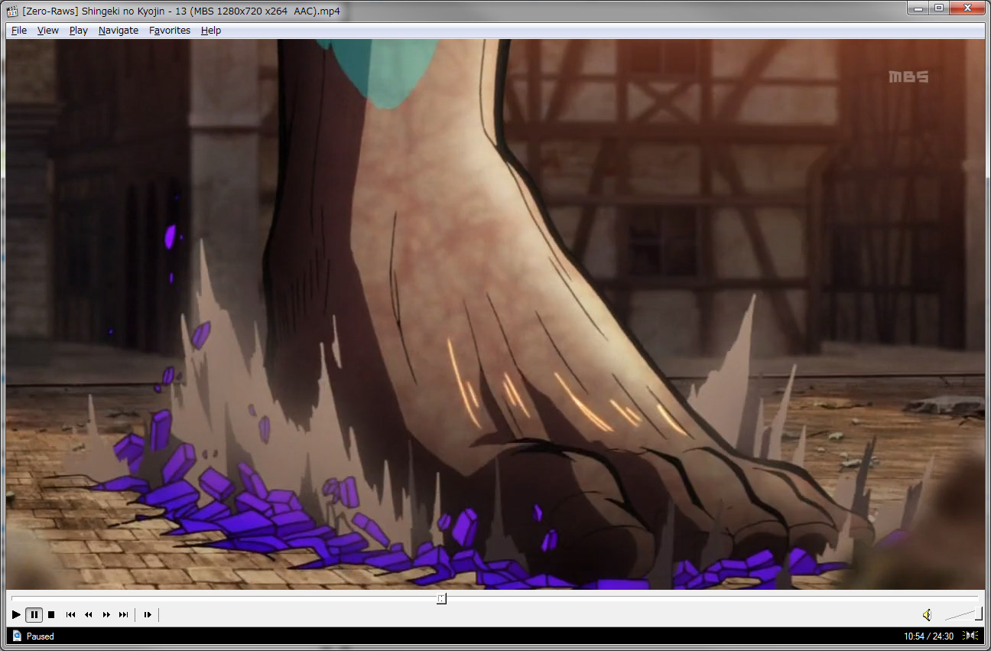
Task: Skip to the next file
Action: click(123, 614)
